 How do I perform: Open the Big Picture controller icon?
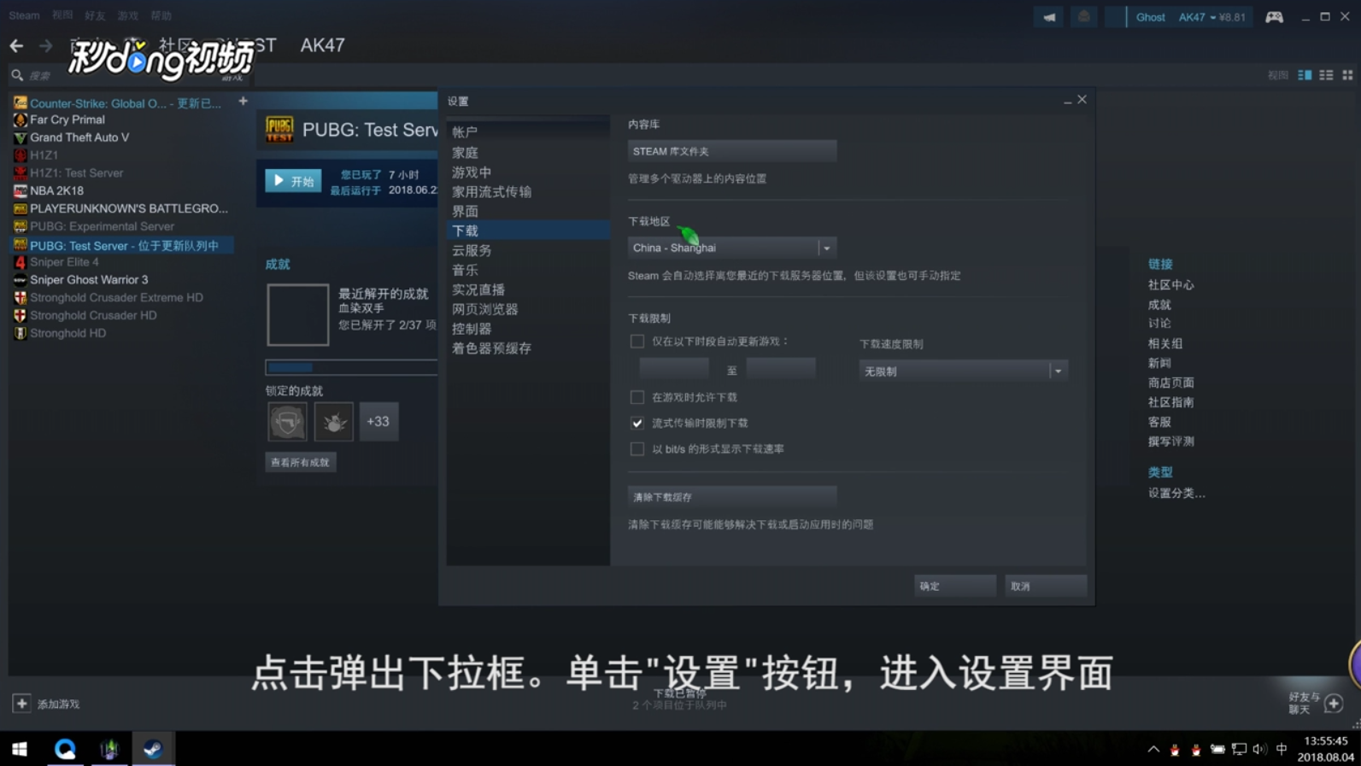pyautogui.click(x=1274, y=17)
